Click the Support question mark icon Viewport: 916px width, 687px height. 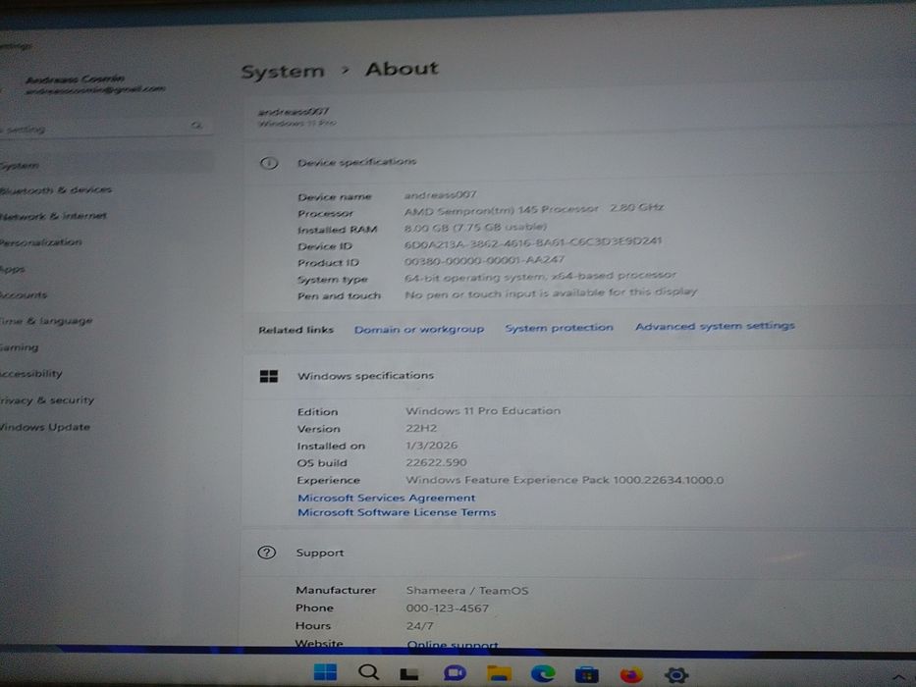point(267,552)
